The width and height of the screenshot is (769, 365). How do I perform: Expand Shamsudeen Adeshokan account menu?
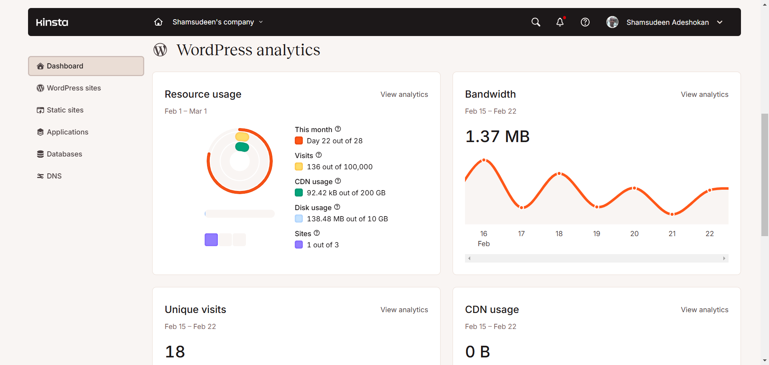(719, 22)
